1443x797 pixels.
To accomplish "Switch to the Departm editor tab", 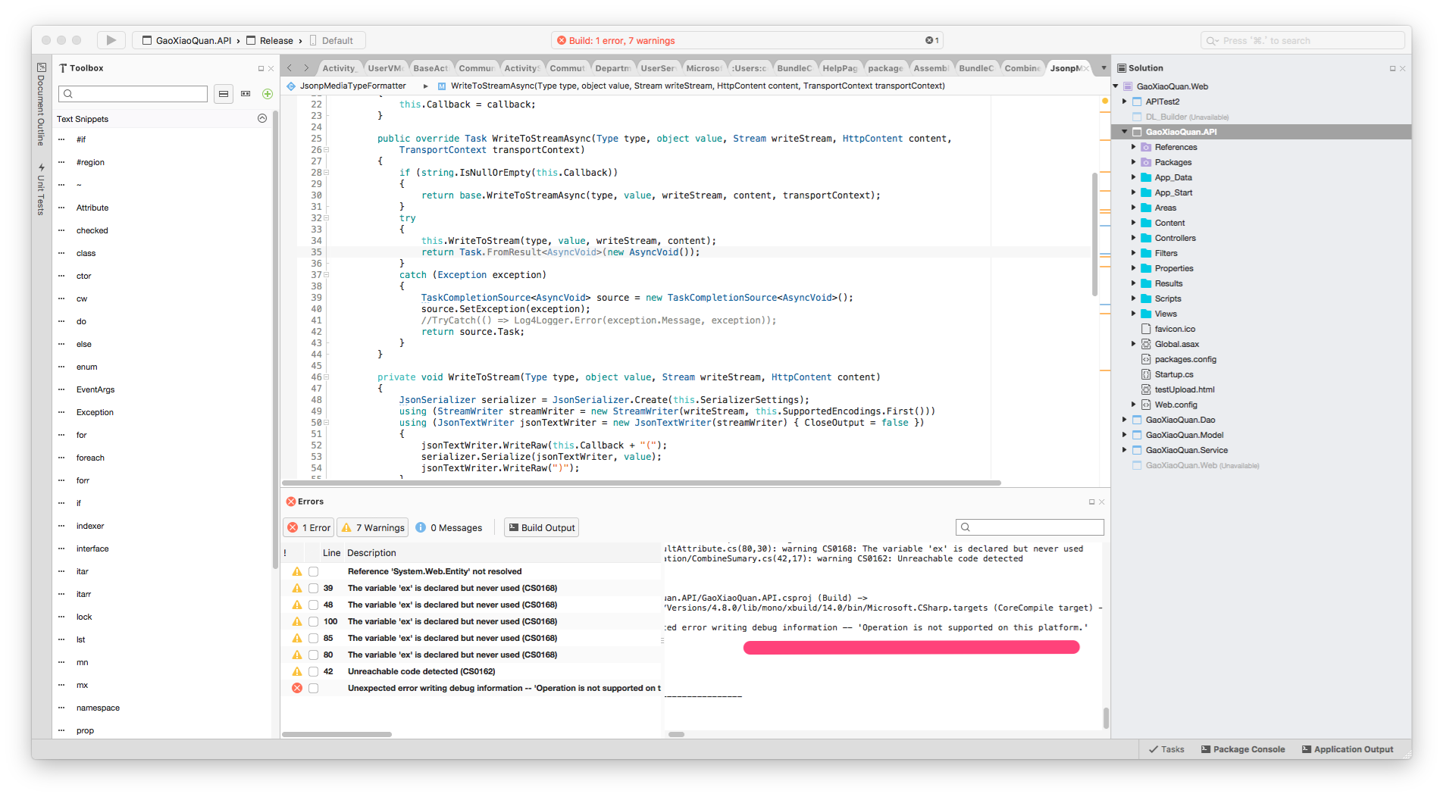I will click(x=612, y=68).
